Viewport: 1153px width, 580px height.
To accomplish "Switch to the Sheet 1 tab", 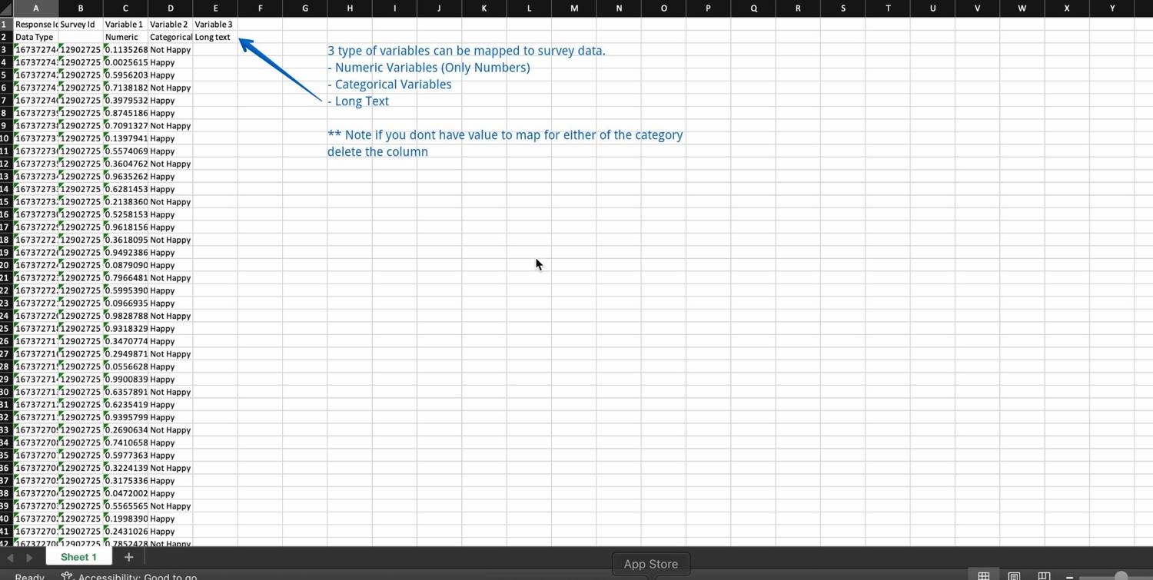I will 78,556.
